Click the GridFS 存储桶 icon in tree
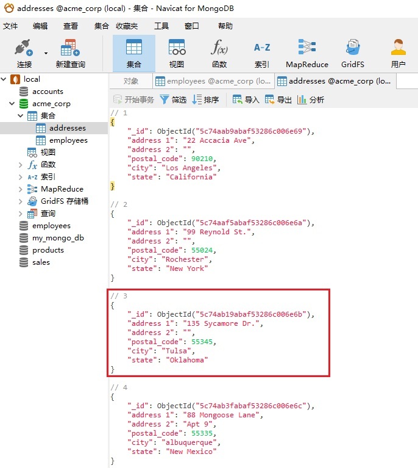This screenshot has height=468, width=418. point(32,201)
